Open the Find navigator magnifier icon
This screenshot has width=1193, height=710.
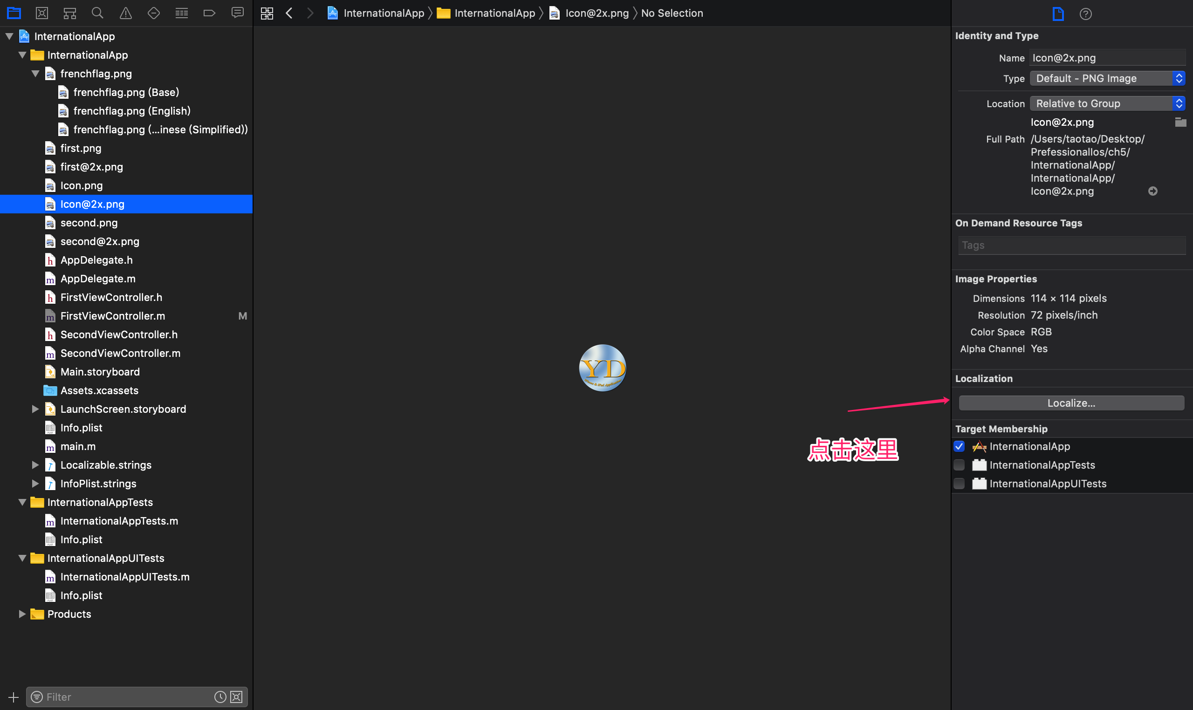(97, 13)
